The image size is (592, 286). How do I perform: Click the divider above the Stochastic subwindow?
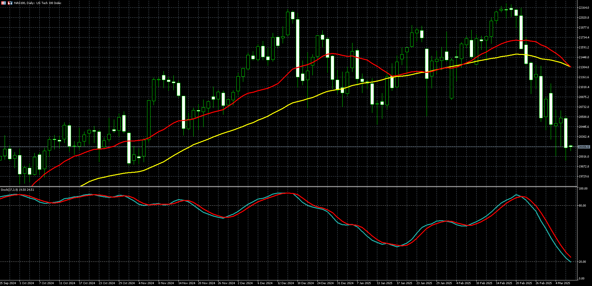point(289,186)
